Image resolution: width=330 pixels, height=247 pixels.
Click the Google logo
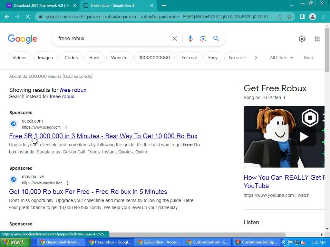(x=22, y=39)
